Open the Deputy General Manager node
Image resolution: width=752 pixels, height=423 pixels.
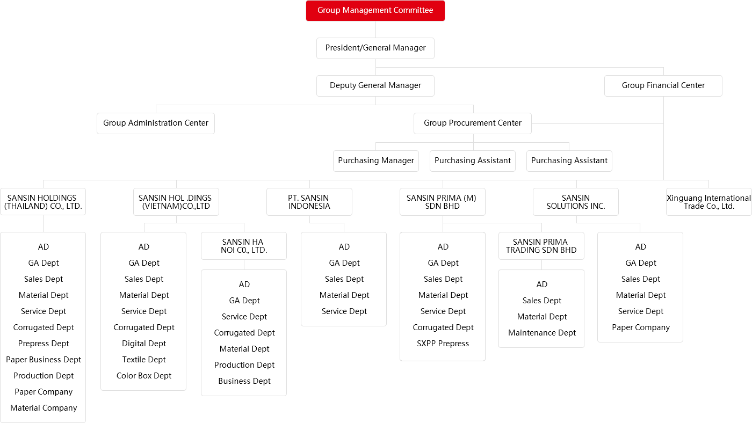click(375, 85)
